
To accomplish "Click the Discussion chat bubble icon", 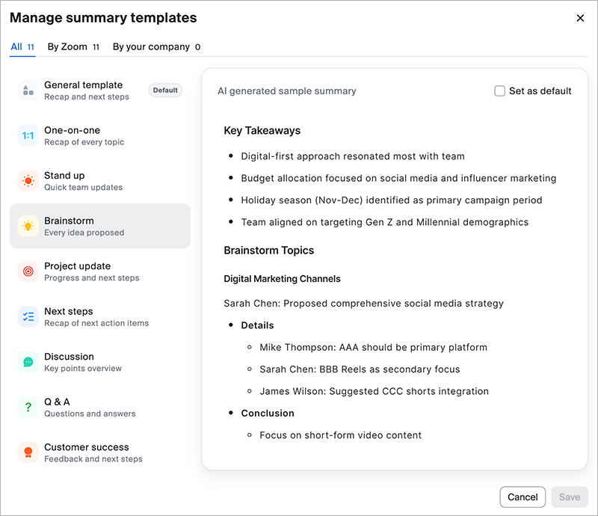I will (x=28, y=362).
